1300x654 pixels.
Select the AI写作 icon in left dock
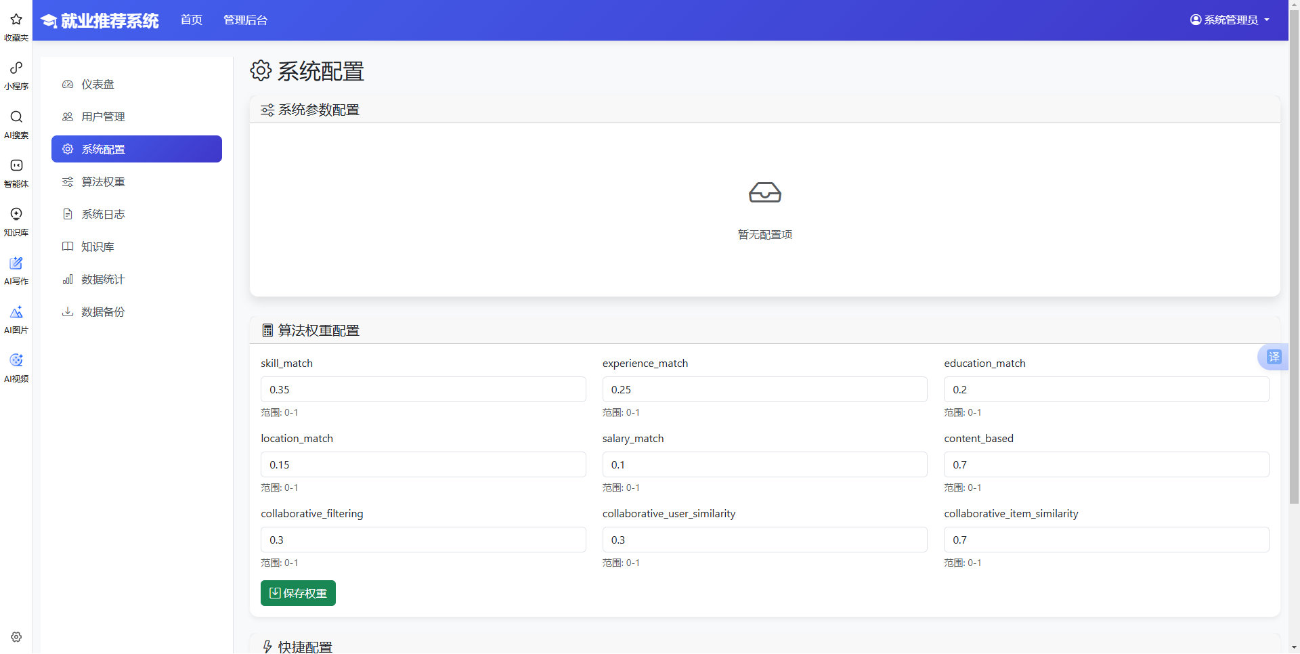pos(16,263)
